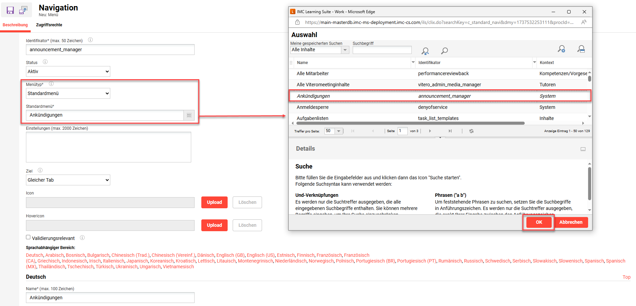The width and height of the screenshot is (636, 306).
Task: Open the Status dropdown showing Aktiv
Action: pyautogui.click(x=68, y=71)
